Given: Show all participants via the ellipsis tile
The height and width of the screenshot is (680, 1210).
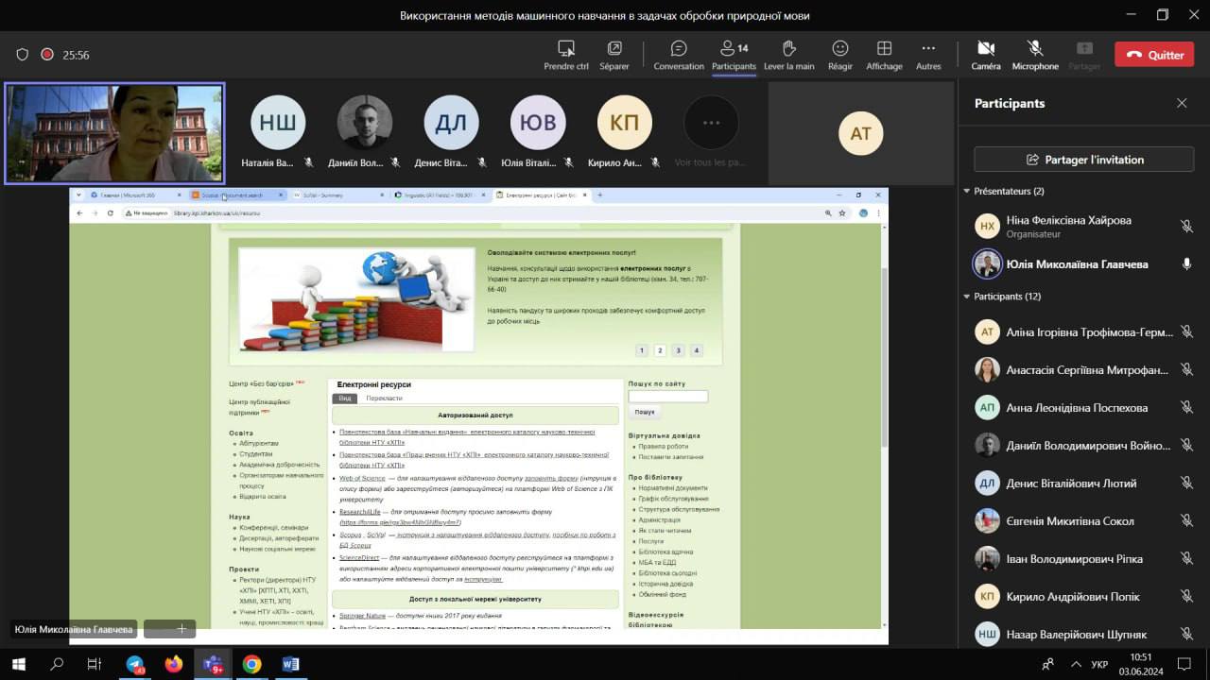Looking at the screenshot, I should (711, 123).
